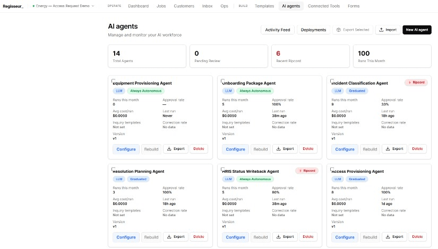
Task: Switch to the Inbox tab
Action: click(x=207, y=6)
